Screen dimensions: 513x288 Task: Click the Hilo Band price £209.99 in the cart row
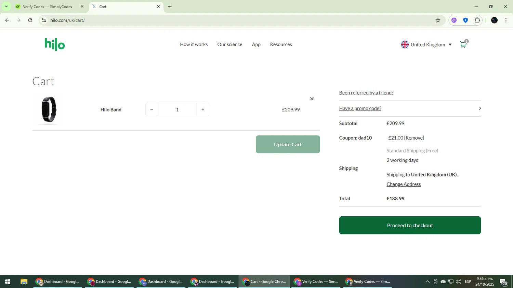point(291,110)
